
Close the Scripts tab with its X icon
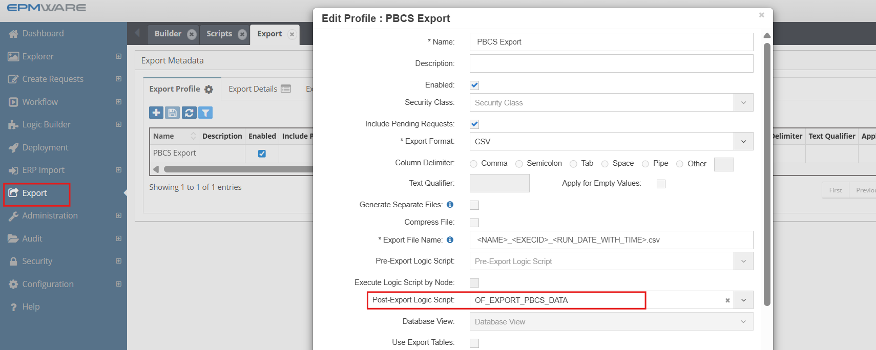(242, 34)
